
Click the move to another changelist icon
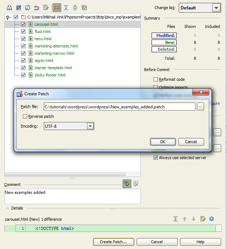click(18, 8)
